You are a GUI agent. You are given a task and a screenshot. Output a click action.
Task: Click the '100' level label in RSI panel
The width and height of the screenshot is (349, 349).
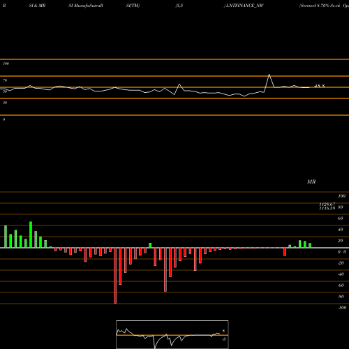coord(6,64)
